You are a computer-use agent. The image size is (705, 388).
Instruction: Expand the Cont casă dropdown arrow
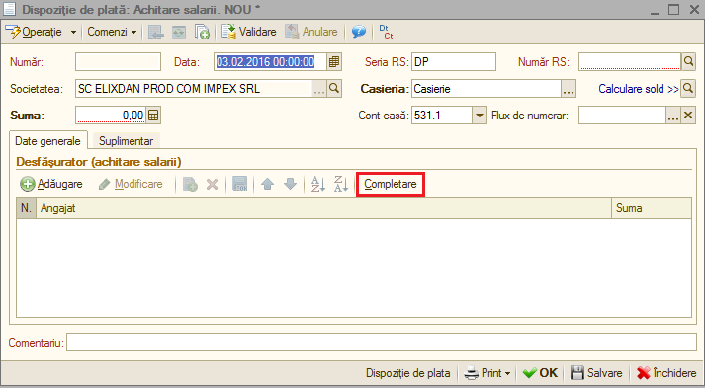click(480, 116)
